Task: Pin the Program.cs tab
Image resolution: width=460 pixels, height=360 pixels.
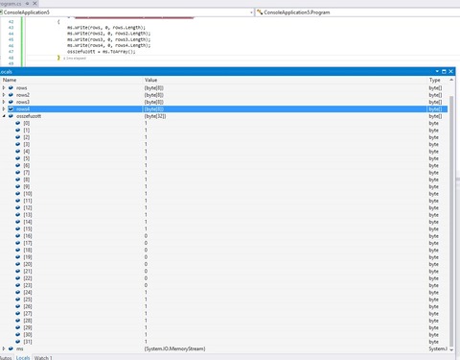Action: pyautogui.click(x=28, y=3)
